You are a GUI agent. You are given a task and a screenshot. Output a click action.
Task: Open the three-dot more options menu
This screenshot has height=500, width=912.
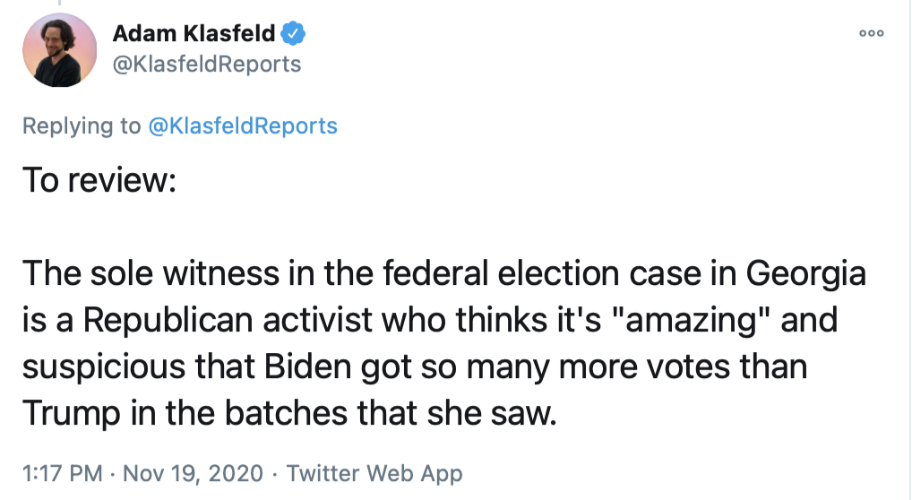[x=871, y=33]
